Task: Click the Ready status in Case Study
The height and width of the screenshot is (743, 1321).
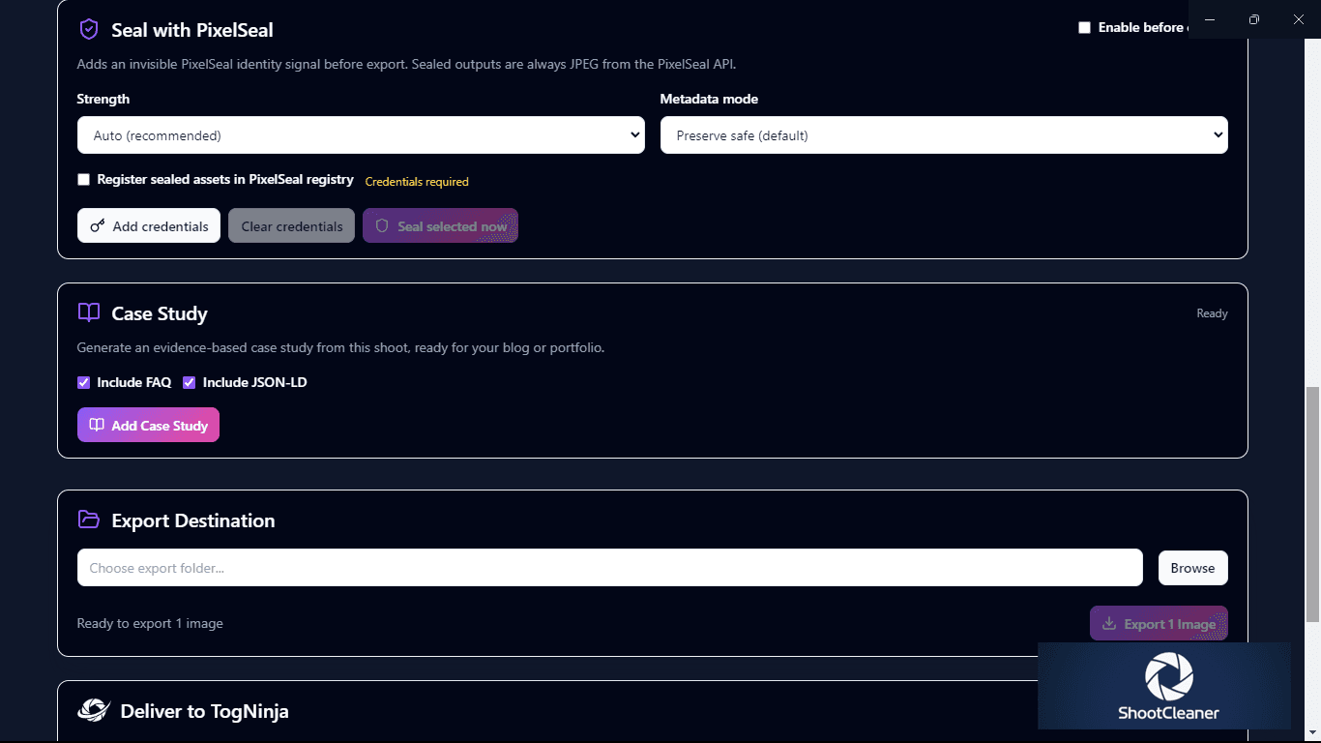Action: click(x=1212, y=313)
